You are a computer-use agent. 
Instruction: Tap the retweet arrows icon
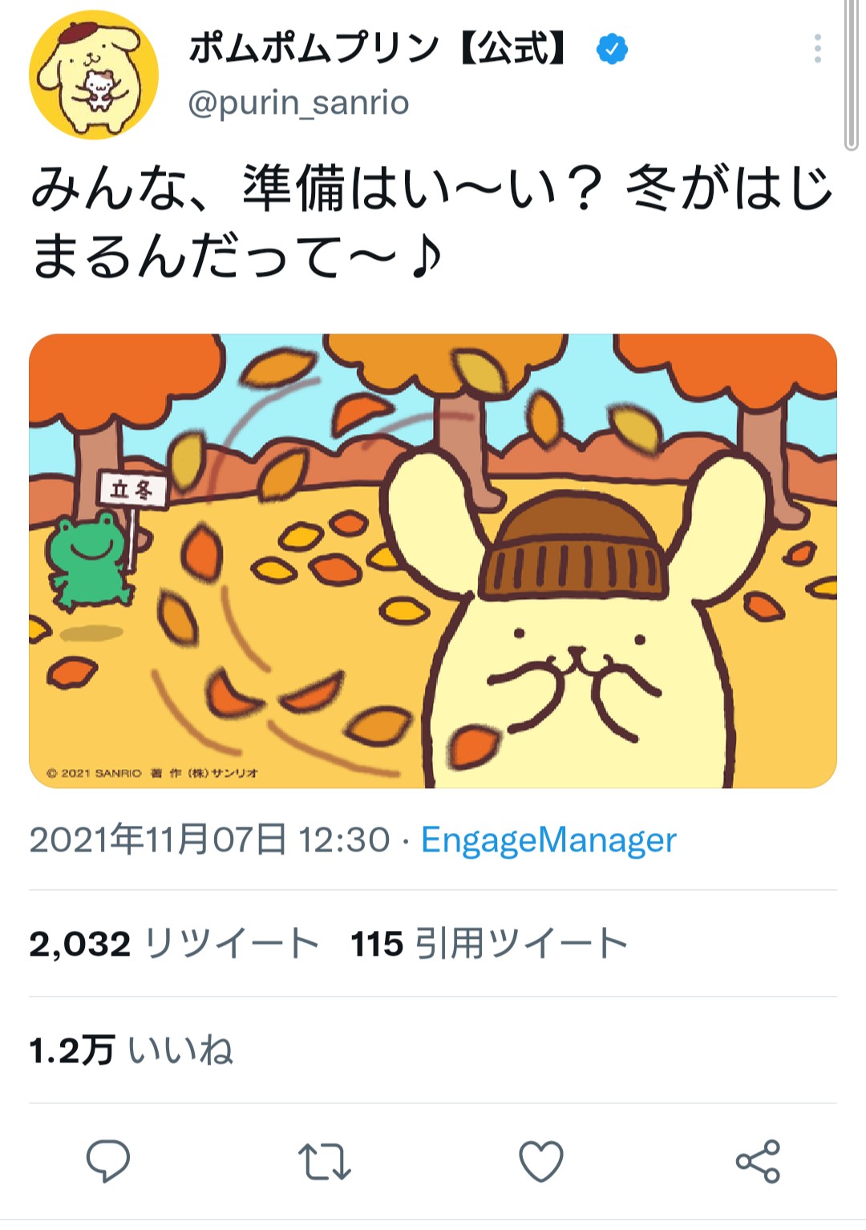(x=325, y=1161)
